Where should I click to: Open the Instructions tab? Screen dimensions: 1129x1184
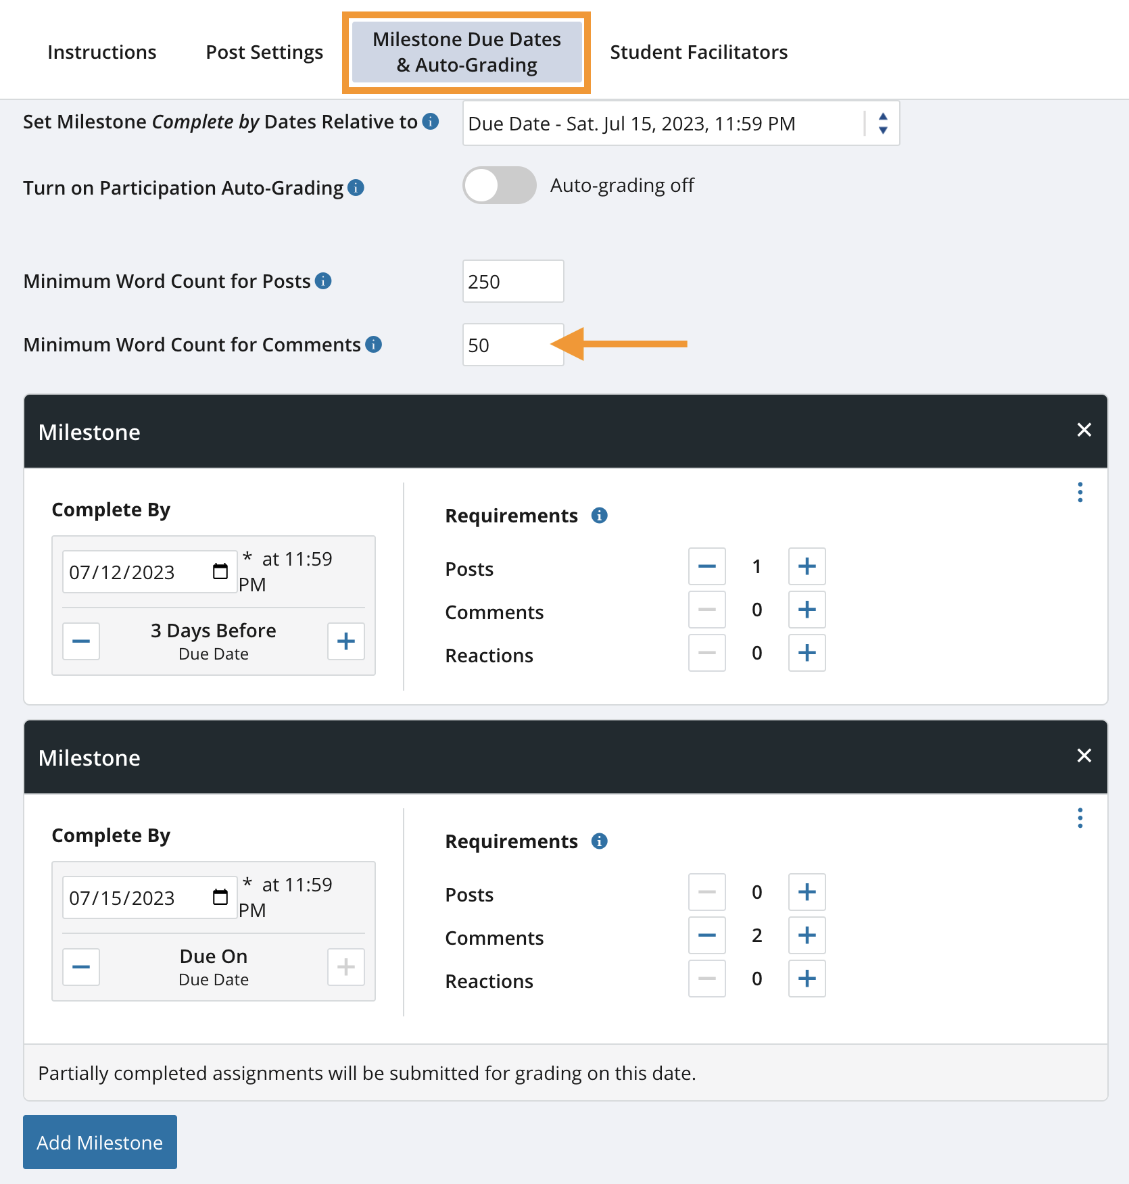(102, 51)
